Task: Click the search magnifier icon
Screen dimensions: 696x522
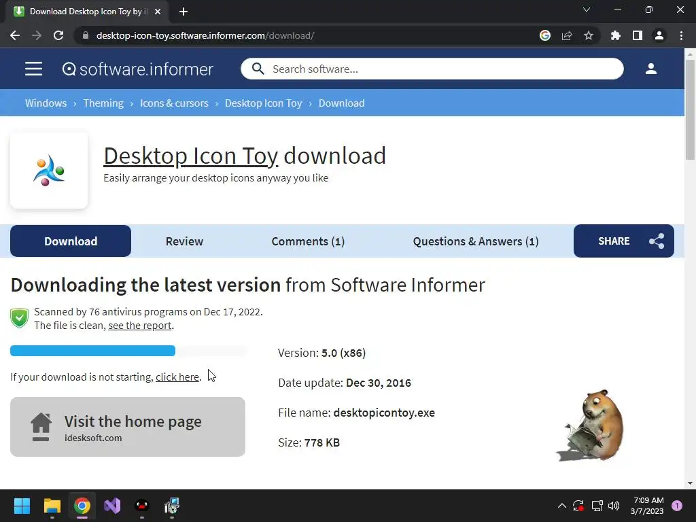Action: [258, 69]
